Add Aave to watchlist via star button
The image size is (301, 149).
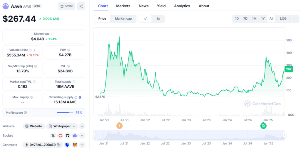66,6
